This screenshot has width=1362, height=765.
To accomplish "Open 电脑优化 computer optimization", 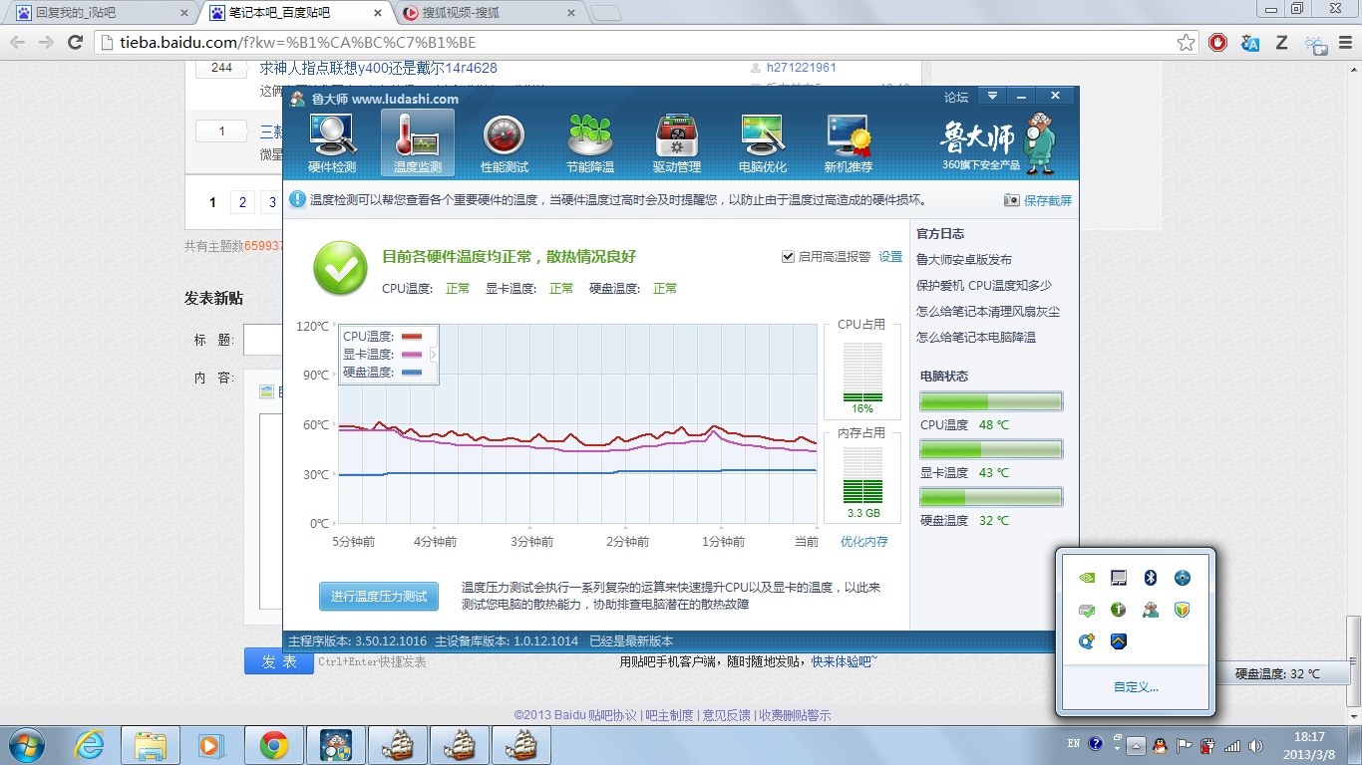I will pyautogui.click(x=763, y=142).
